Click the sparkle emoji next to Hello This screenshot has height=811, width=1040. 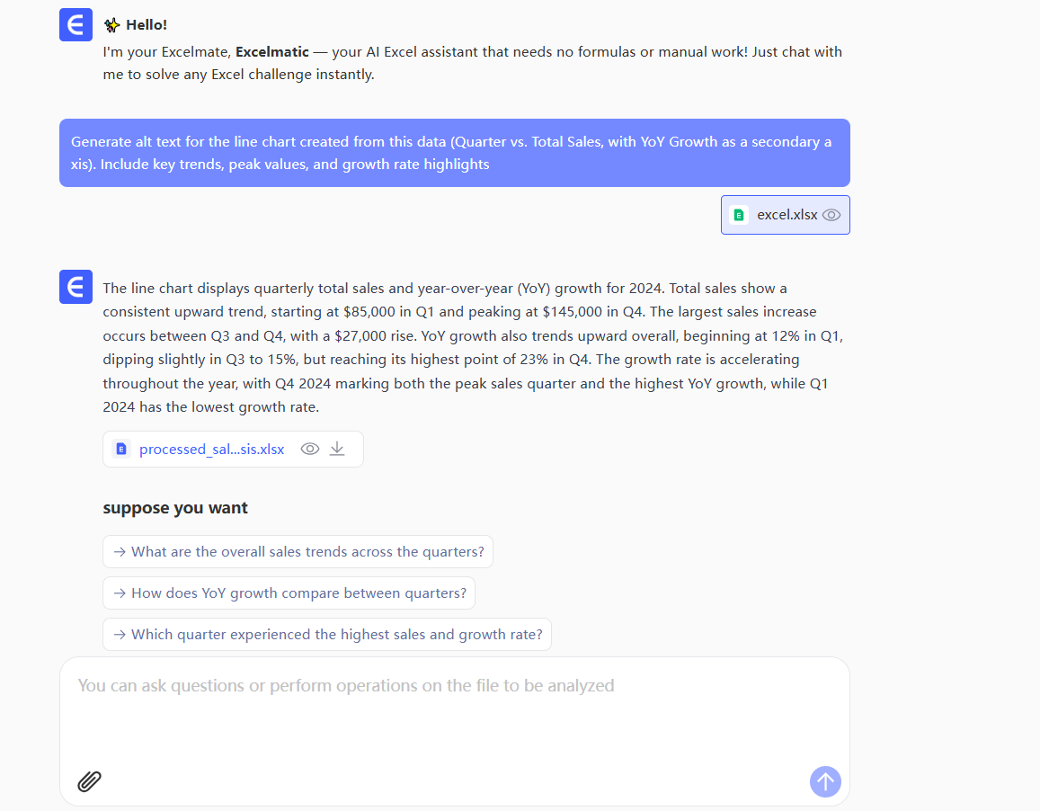(x=111, y=25)
